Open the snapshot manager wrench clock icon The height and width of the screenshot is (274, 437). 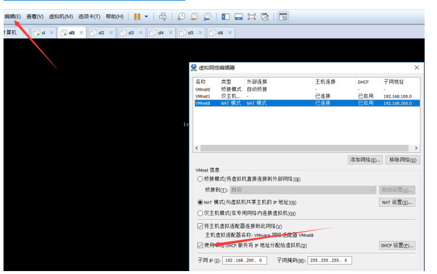pyautogui.click(x=208, y=16)
